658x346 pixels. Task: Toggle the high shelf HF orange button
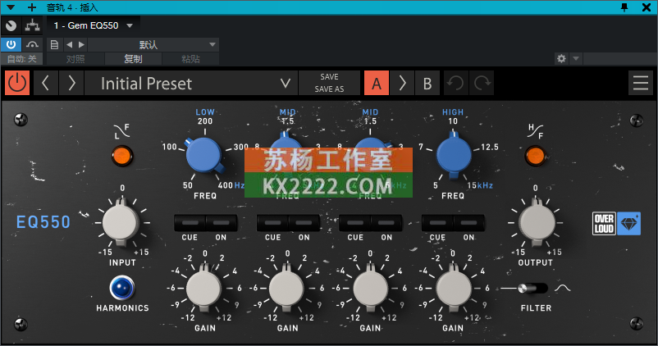pyautogui.click(x=536, y=156)
